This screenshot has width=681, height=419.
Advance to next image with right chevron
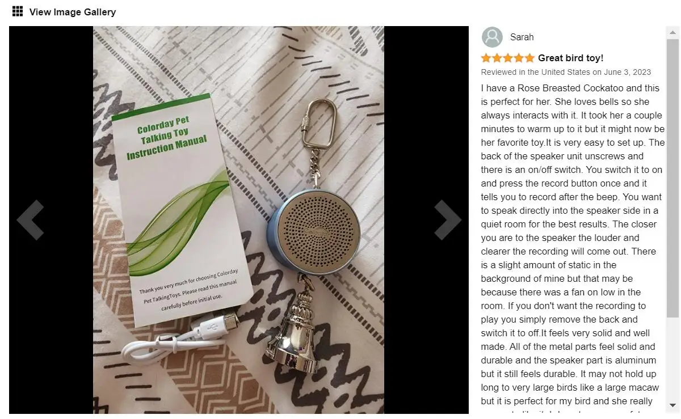pyautogui.click(x=448, y=220)
